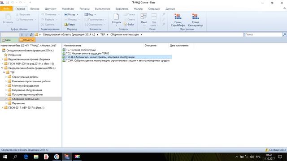Click the РУС language indicator
287x161 pixels.
(x=258, y=157)
